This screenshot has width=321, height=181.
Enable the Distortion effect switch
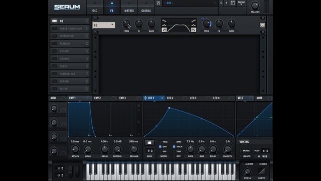55,36
